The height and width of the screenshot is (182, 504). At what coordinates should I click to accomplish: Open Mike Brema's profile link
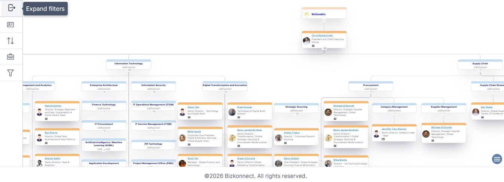(x=340, y=160)
